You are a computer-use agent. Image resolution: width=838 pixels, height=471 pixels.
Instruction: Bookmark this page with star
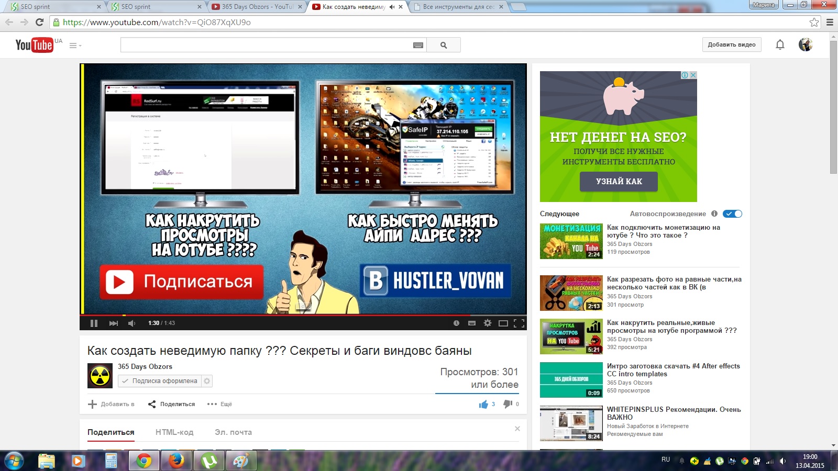(814, 22)
